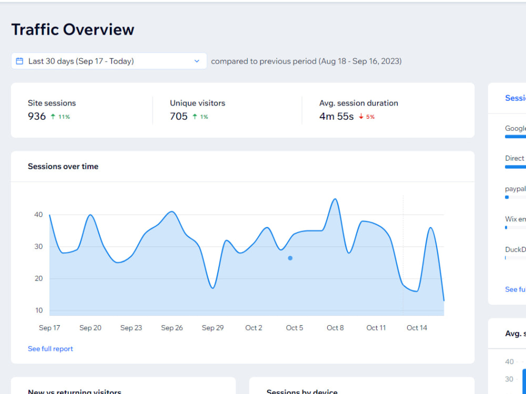This screenshot has width=526, height=394.
Task: Click the Oct 11 axis label
Action: [376, 328]
